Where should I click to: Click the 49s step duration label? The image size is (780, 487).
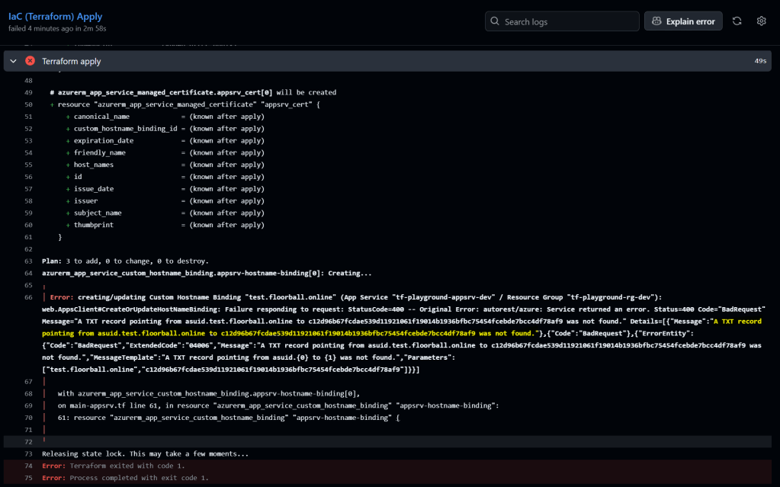coord(759,61)
